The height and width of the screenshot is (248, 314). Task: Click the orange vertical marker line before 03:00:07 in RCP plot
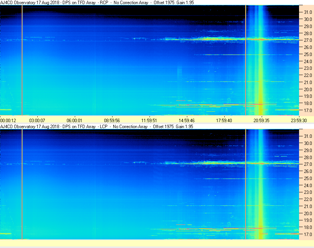click(22, 60)
